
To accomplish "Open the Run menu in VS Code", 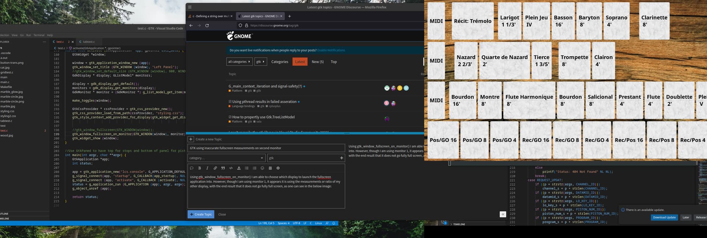I will [28, 35].
